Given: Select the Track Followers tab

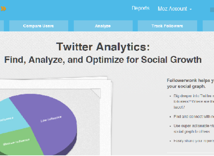Looking at the screenshot, I should 167,26.
